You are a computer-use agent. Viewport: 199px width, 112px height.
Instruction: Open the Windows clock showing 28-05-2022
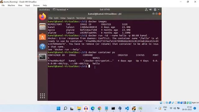(x=187, y=108)
